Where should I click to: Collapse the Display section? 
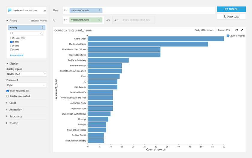click(7, 64)
